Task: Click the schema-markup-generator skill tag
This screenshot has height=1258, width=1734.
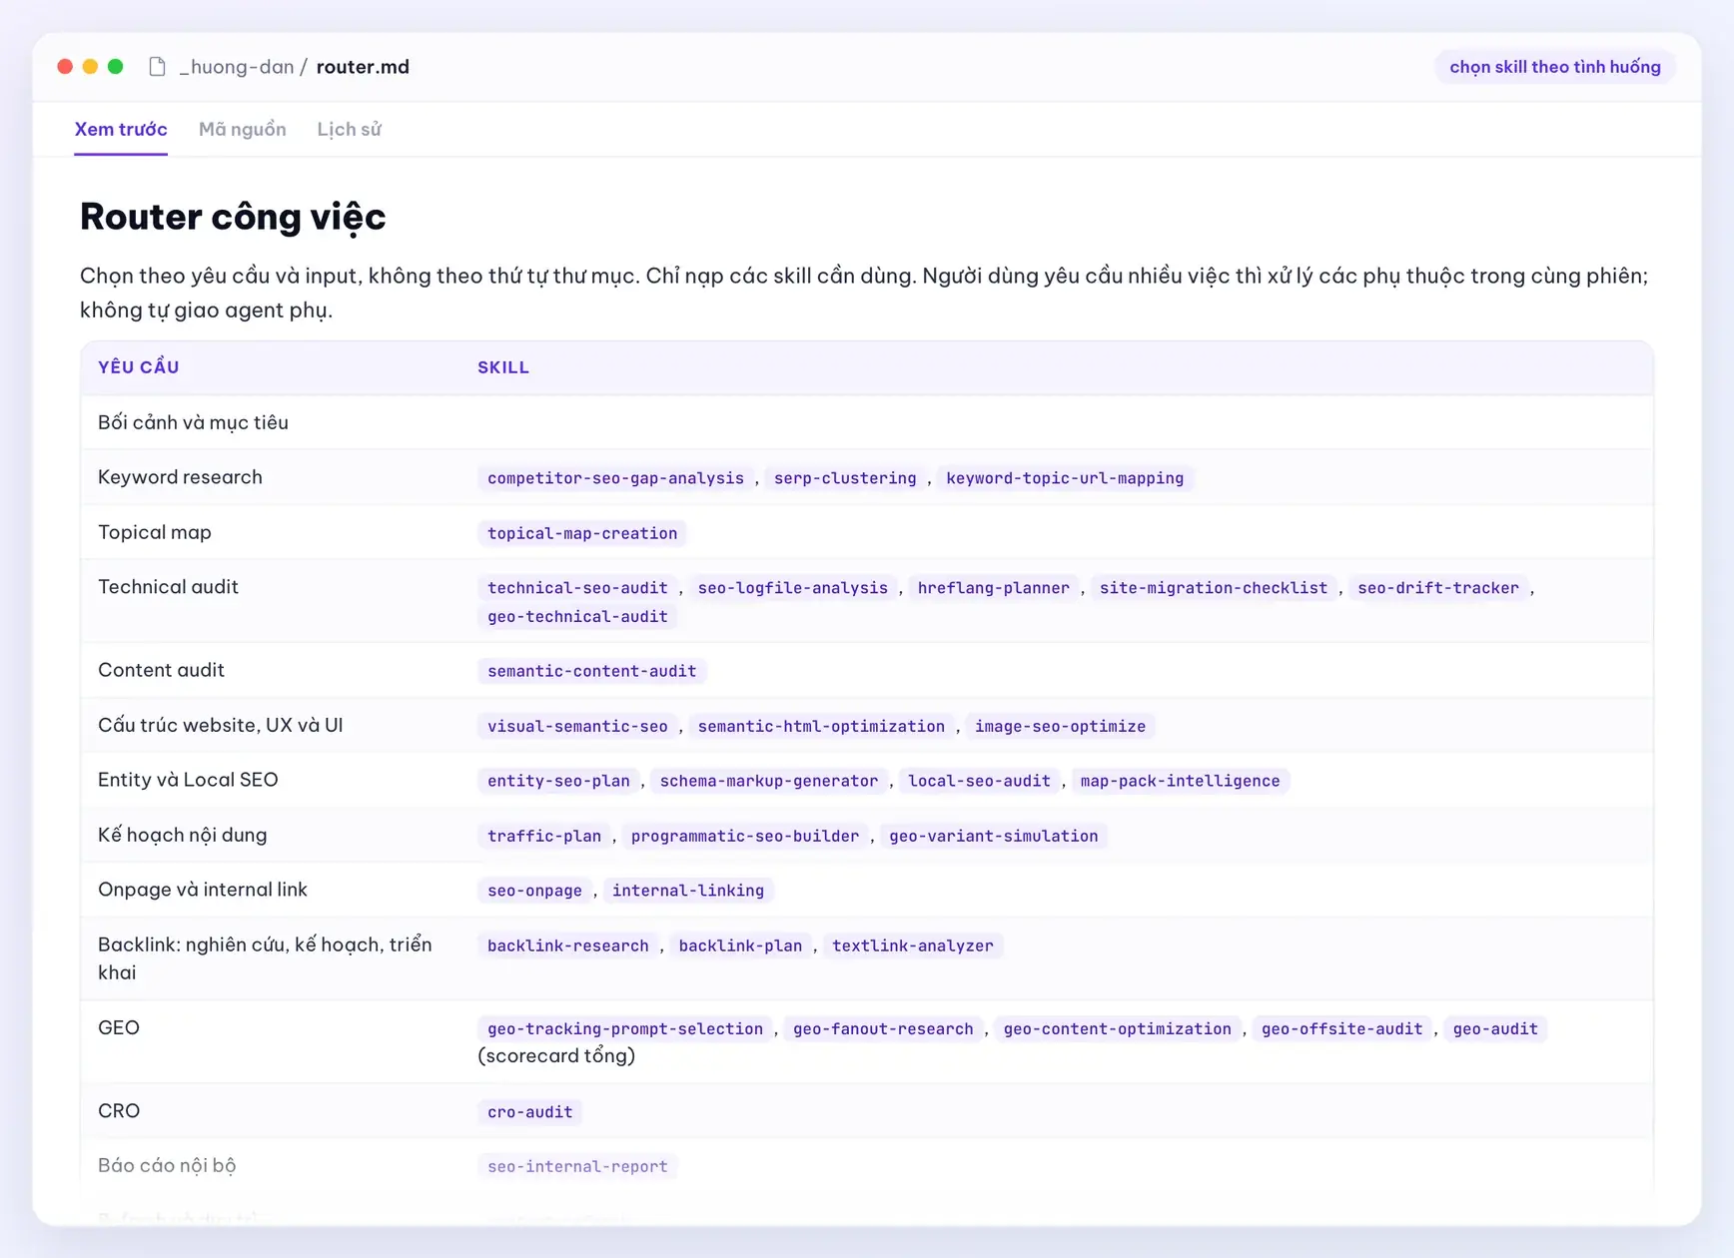Action: pos(769,781)
